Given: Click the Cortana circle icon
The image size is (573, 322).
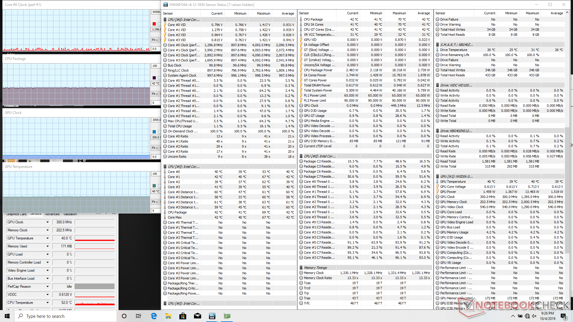Looking at the screenshot, I should [124, 316].
